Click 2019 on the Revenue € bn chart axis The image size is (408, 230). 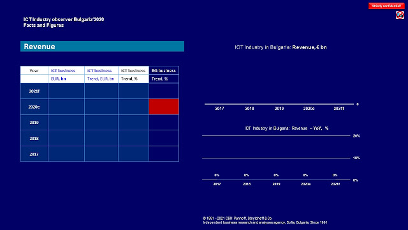point(279,108)
